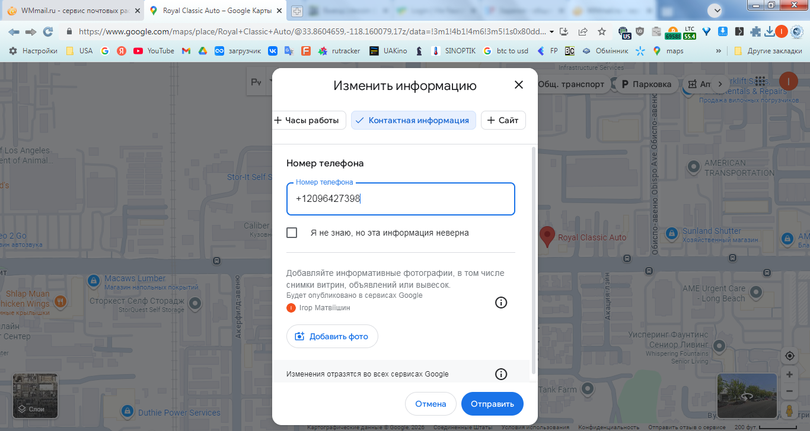810x431 pixels.
Task: Select the Контактная информация tab
Action: pyautogui.click(x=413, y=120)
